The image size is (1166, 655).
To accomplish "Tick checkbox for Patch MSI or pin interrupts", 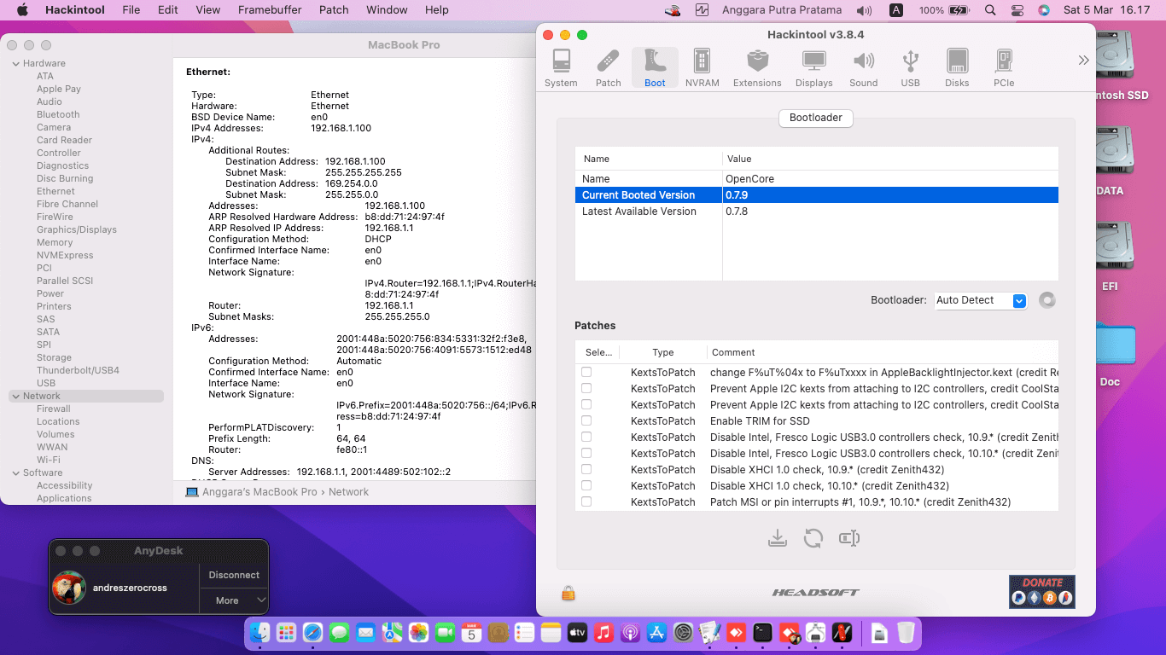I will (x=586, y=501).
